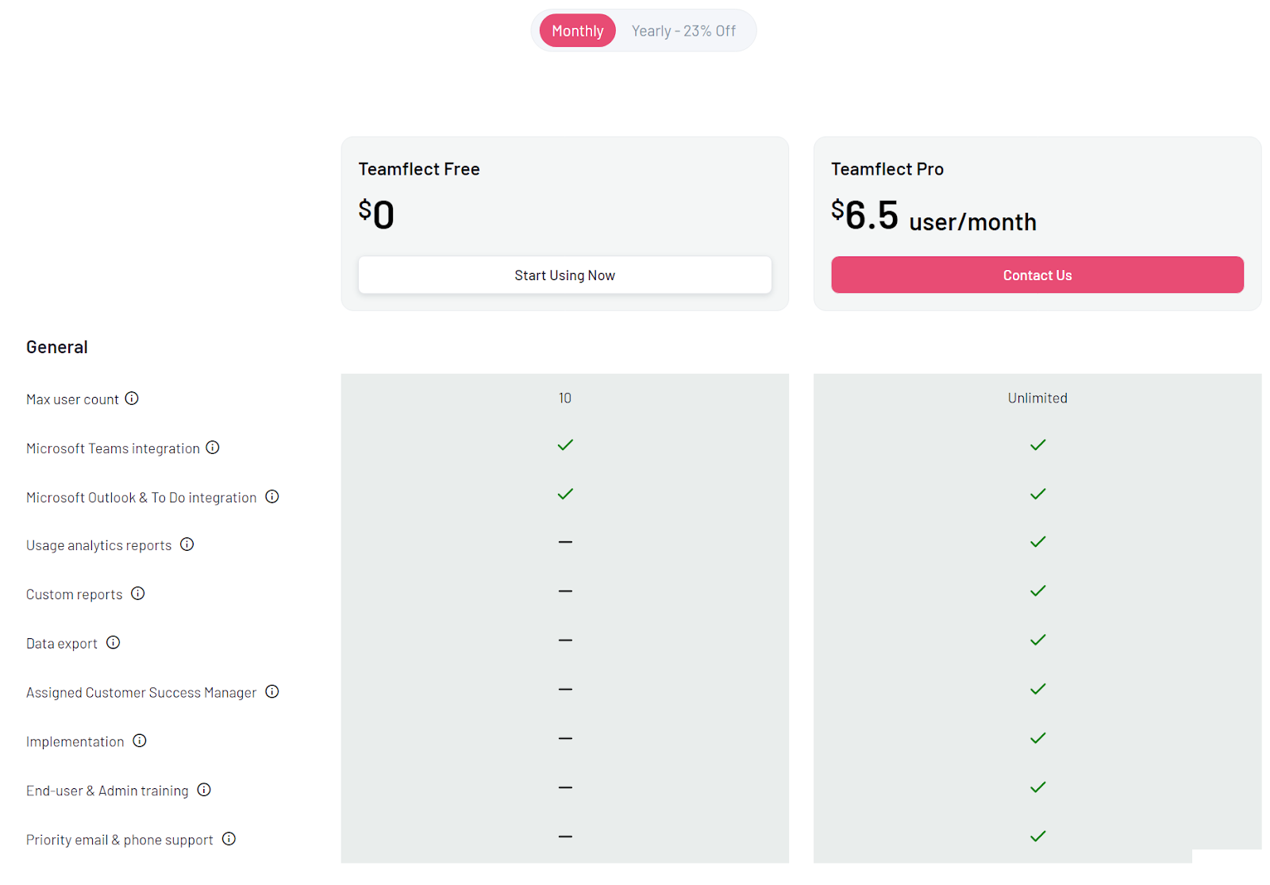
Task: Click the Teamflect Pro plan title
Action: 887,169
